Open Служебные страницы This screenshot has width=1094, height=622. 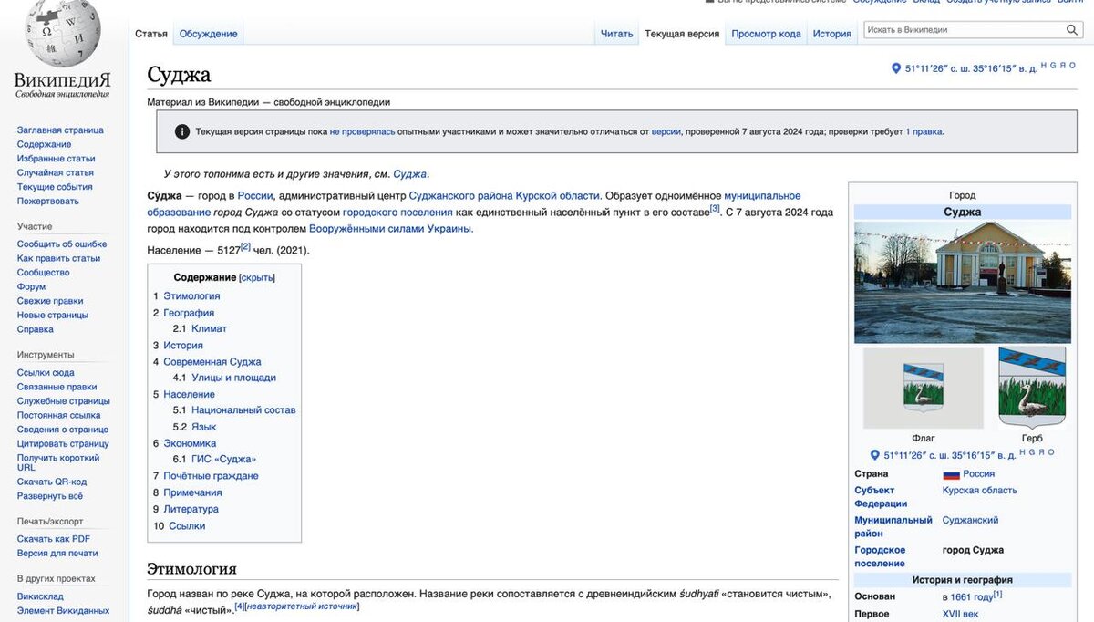click(x=63, y=400)
